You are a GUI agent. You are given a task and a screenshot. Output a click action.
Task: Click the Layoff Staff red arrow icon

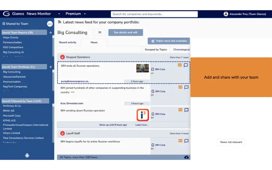63,133
